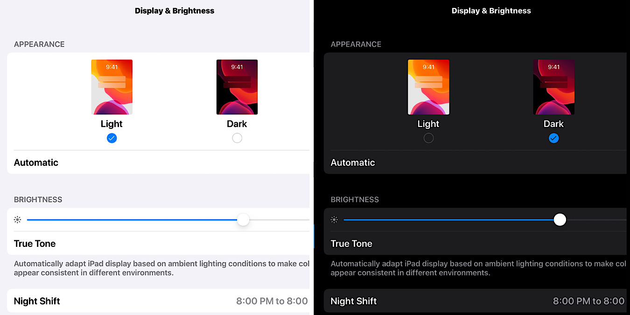Select the Light appearance radio button

pyautogui.click(x=112, y=138)
